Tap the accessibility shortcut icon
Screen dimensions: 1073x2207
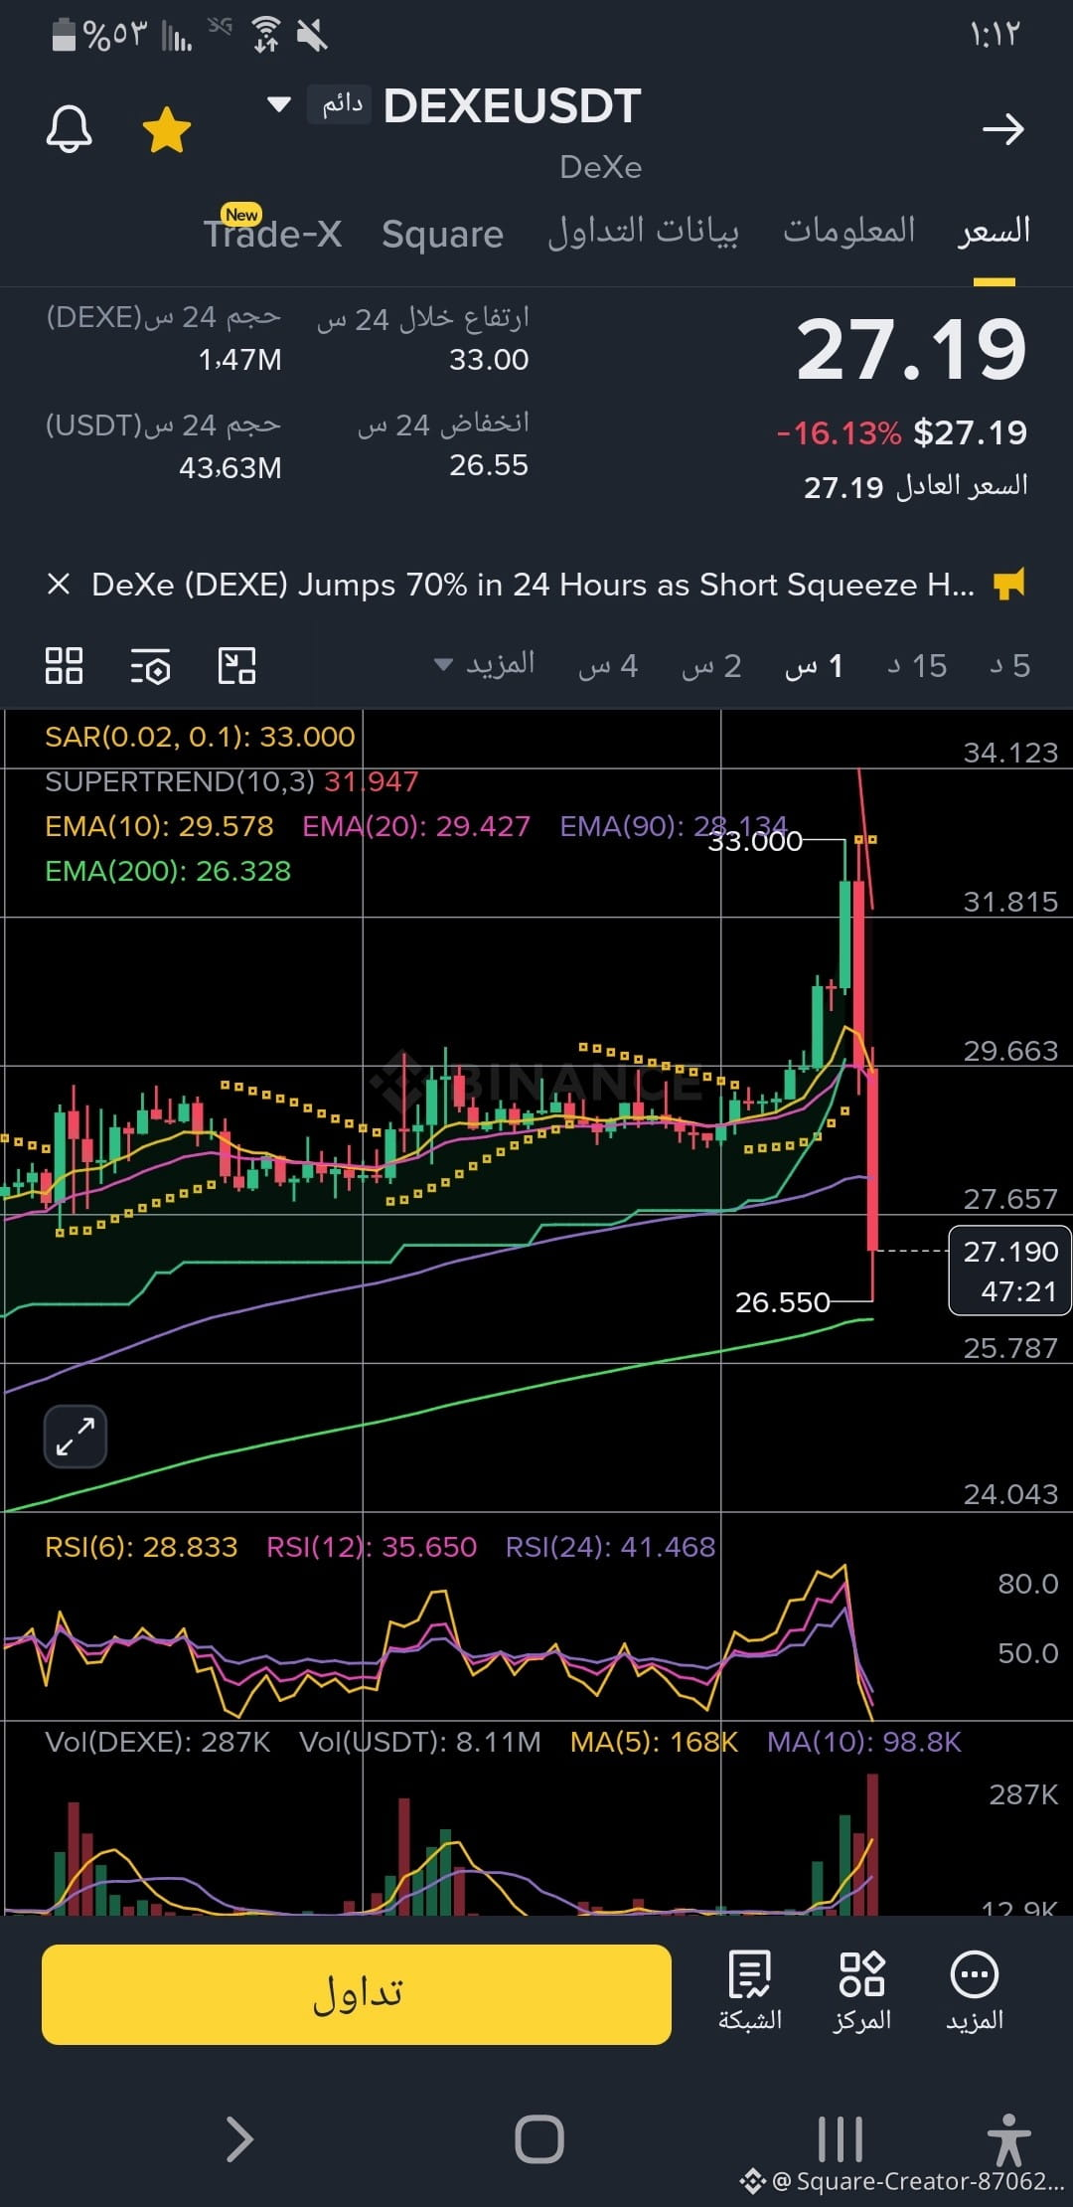coord(1009,2139)
